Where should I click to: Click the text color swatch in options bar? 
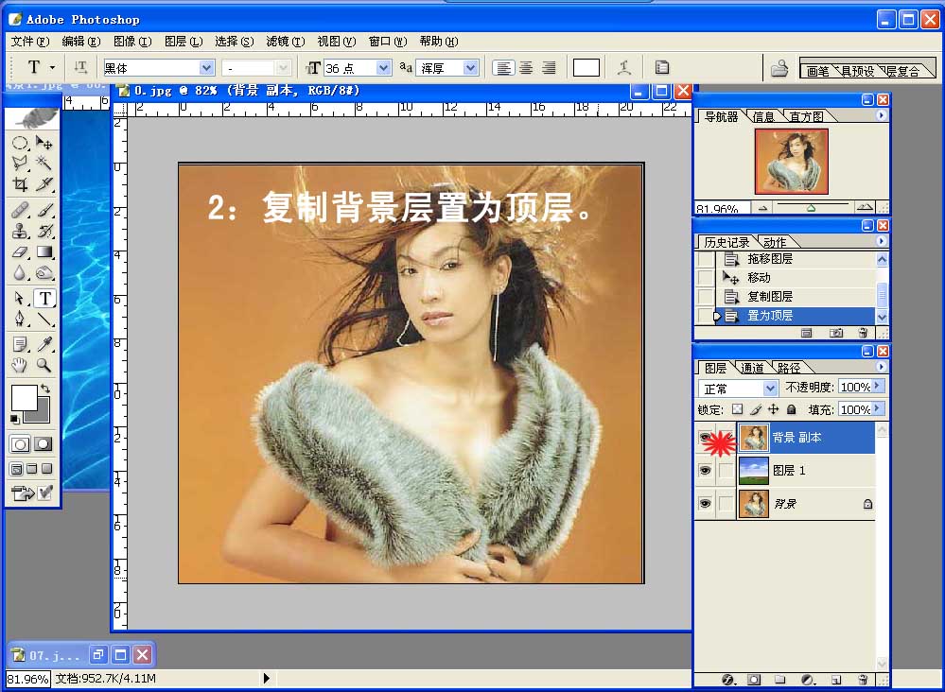point(586,67)
